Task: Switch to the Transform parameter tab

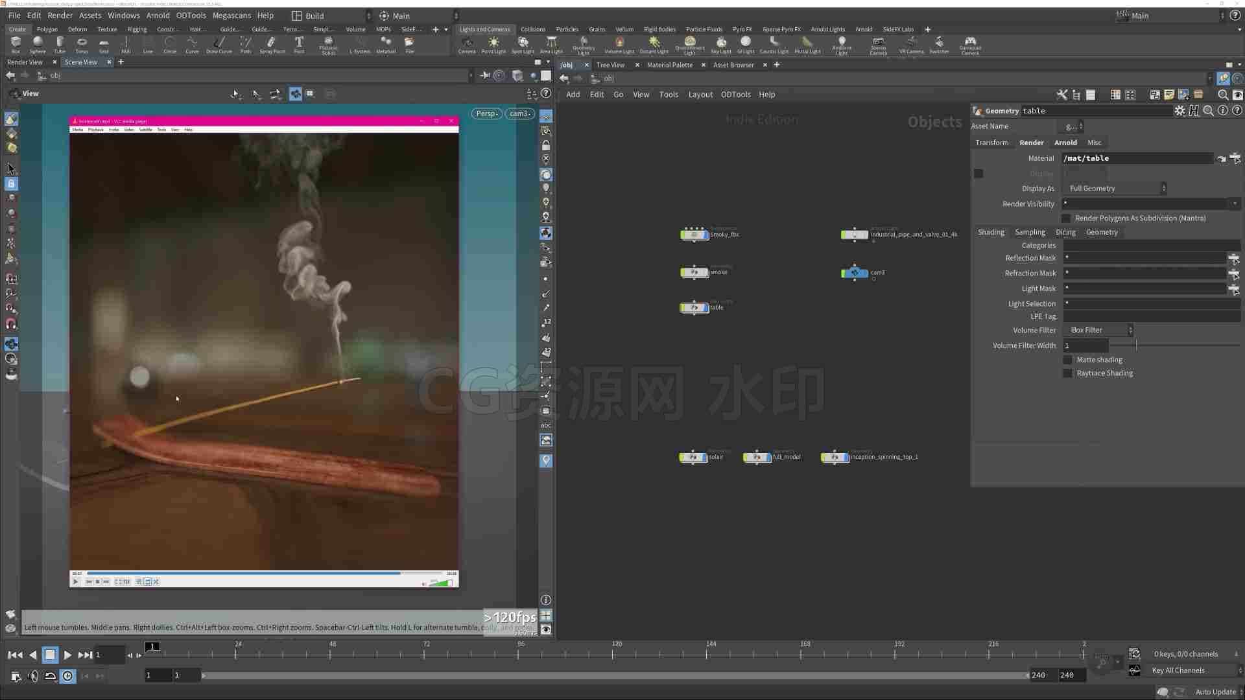Action: click(991, 143)
